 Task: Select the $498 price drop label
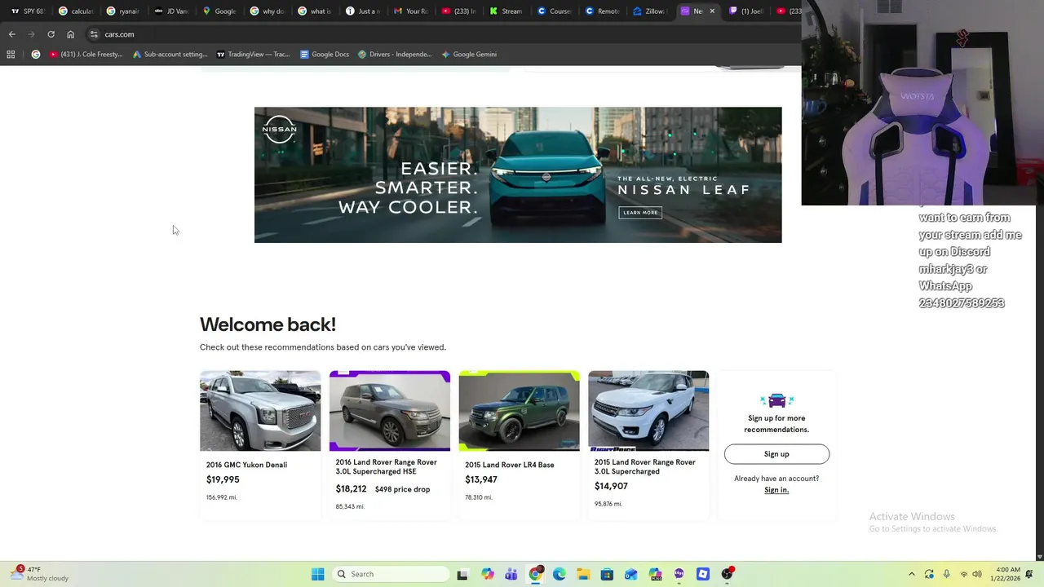click(402, 489)
